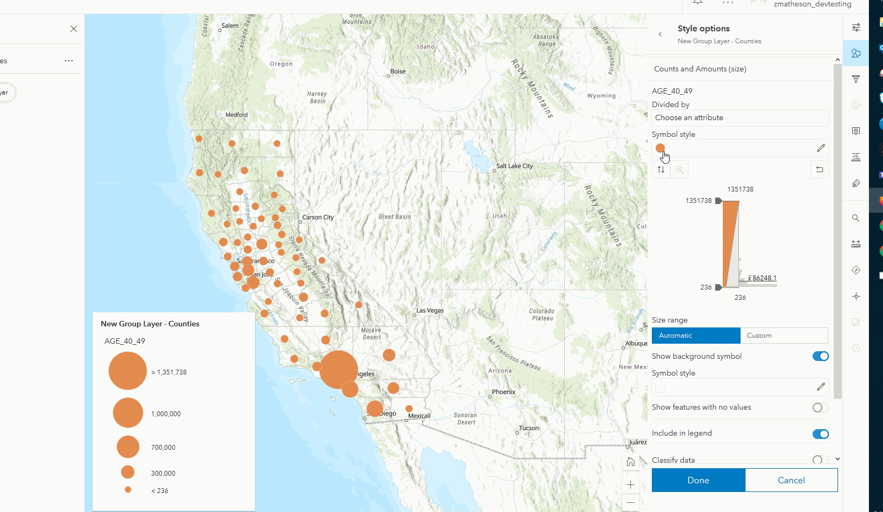The image size is (883, 512).
Task: Open the Fields list icon
Action: 856,157
